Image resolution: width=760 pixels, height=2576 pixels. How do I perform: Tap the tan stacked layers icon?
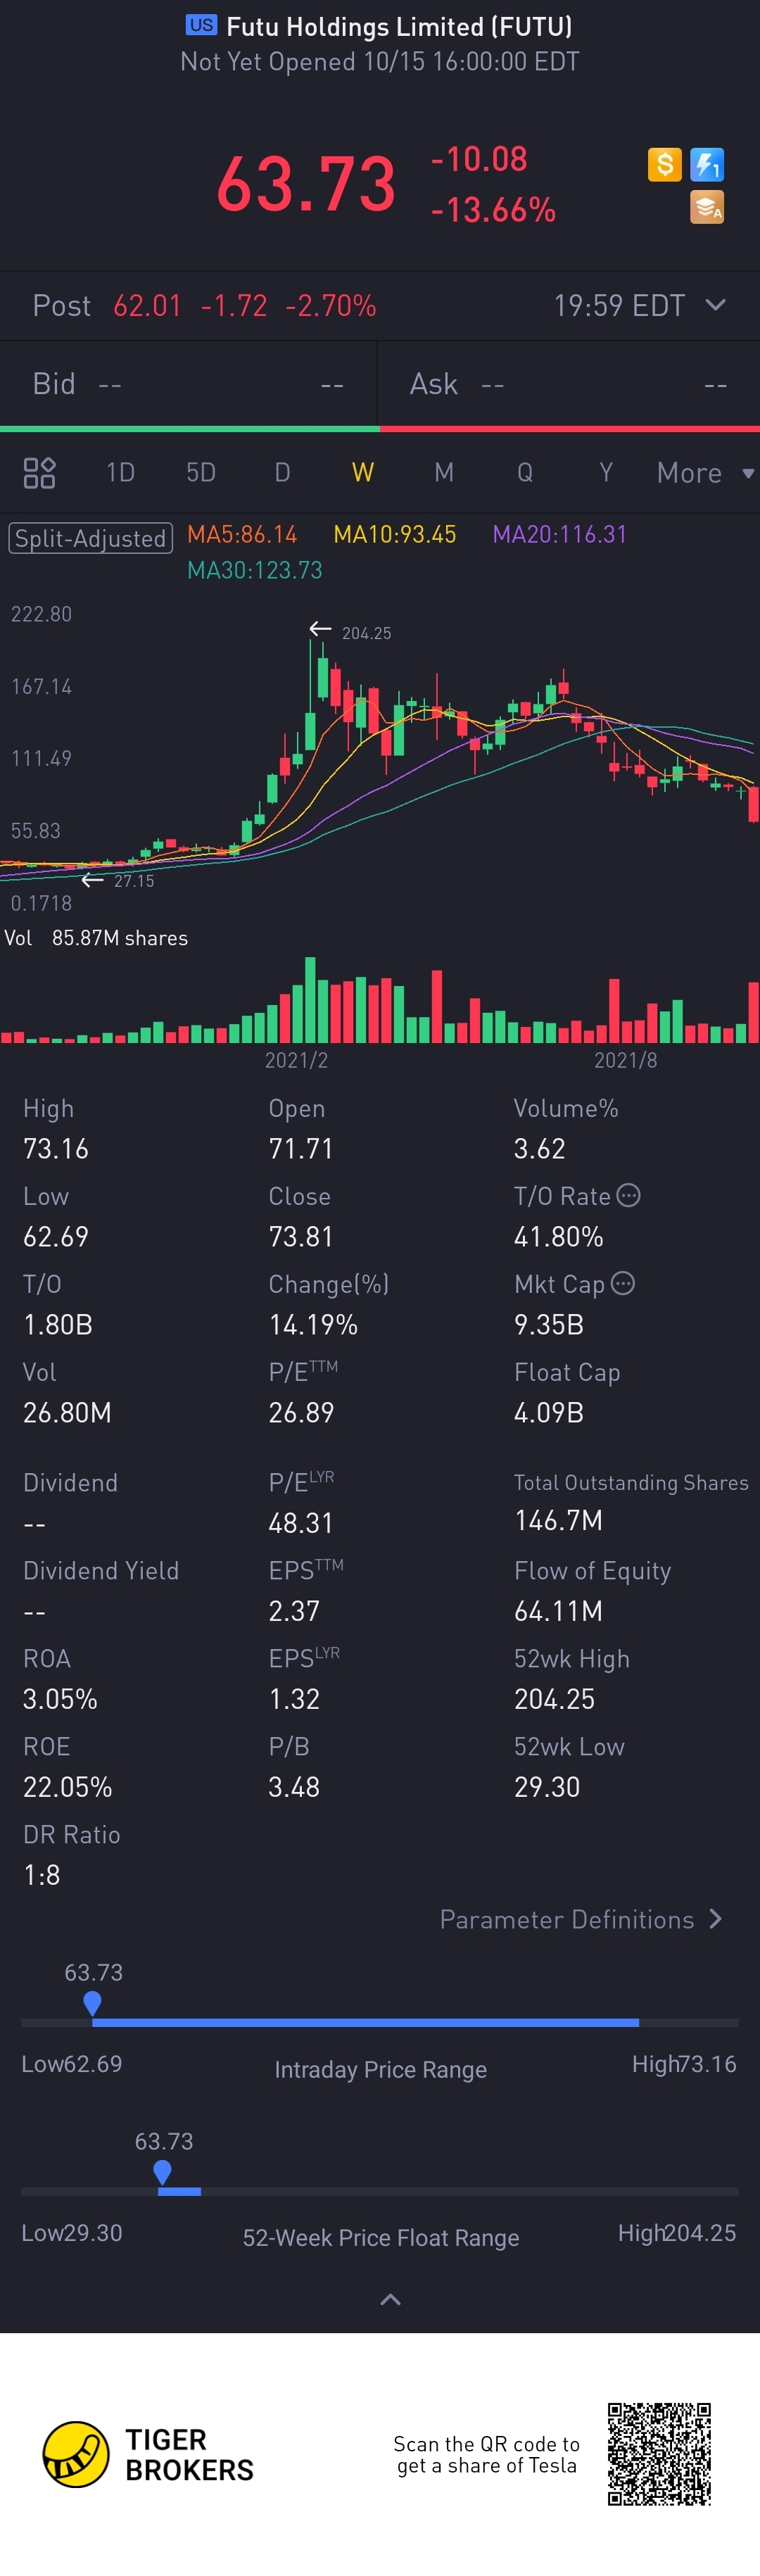(707, 207)
